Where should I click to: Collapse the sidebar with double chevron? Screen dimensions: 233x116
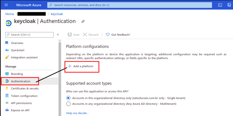tap(58, 34)
